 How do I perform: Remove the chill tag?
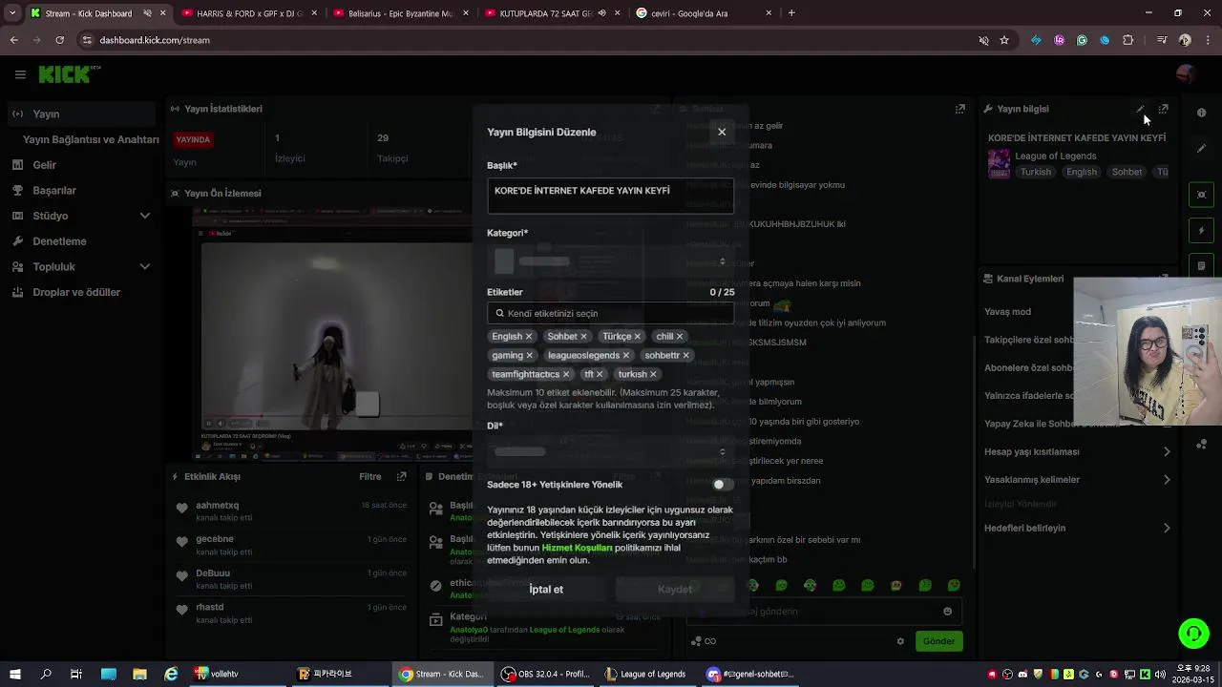[680, 336]
